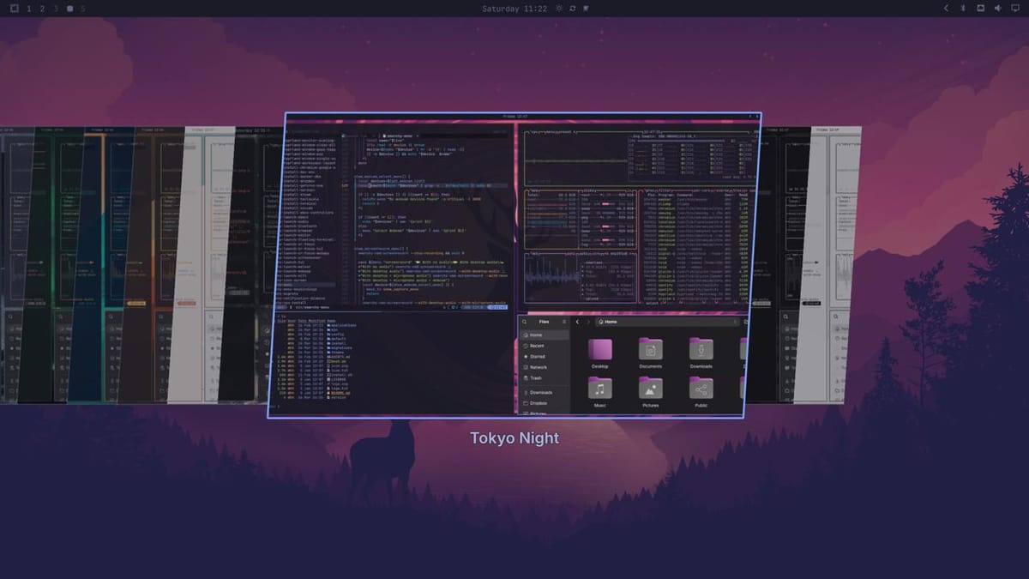1029x579 pixels.
Task: Open the Files hamburger menu
Action: click(566, 322)
